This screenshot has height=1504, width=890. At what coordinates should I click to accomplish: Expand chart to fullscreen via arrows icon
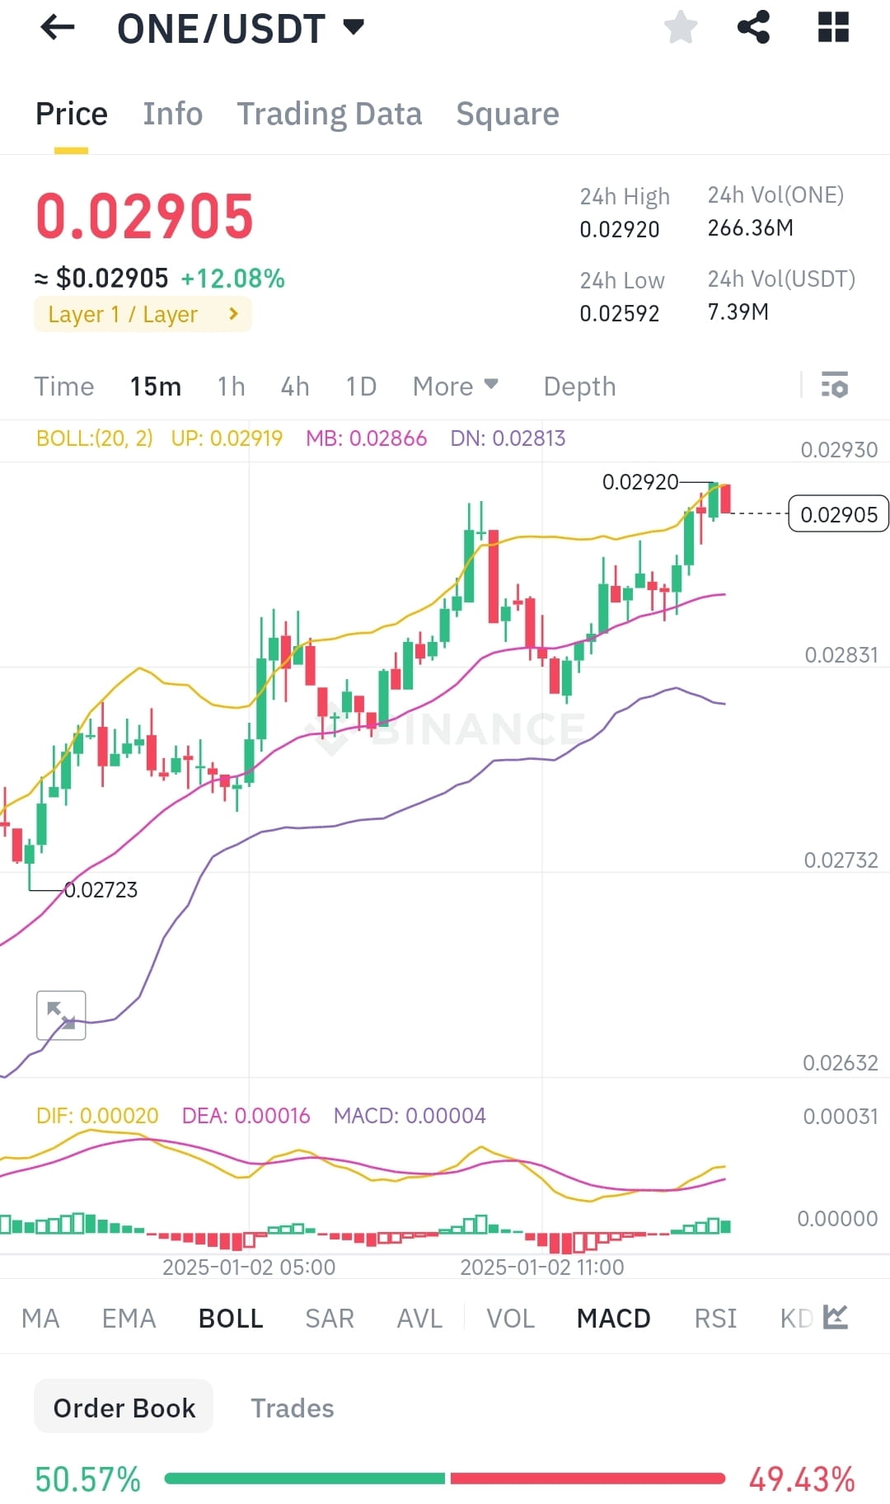[61, 1014]
